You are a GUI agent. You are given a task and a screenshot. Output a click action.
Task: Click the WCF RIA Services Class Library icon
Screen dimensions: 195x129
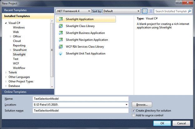click(x=61, y=47)
